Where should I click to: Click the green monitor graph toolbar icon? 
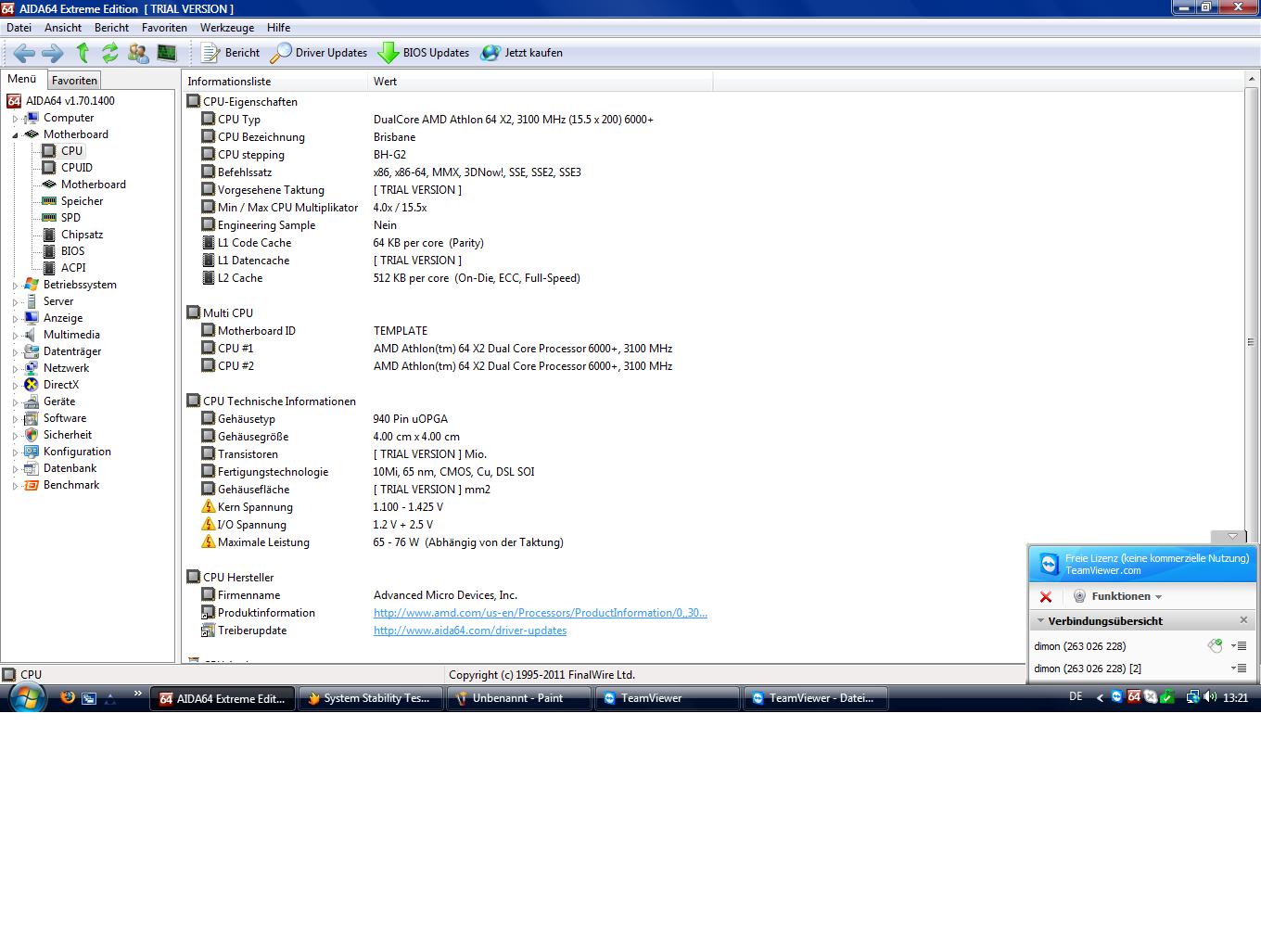pos(167,53)
